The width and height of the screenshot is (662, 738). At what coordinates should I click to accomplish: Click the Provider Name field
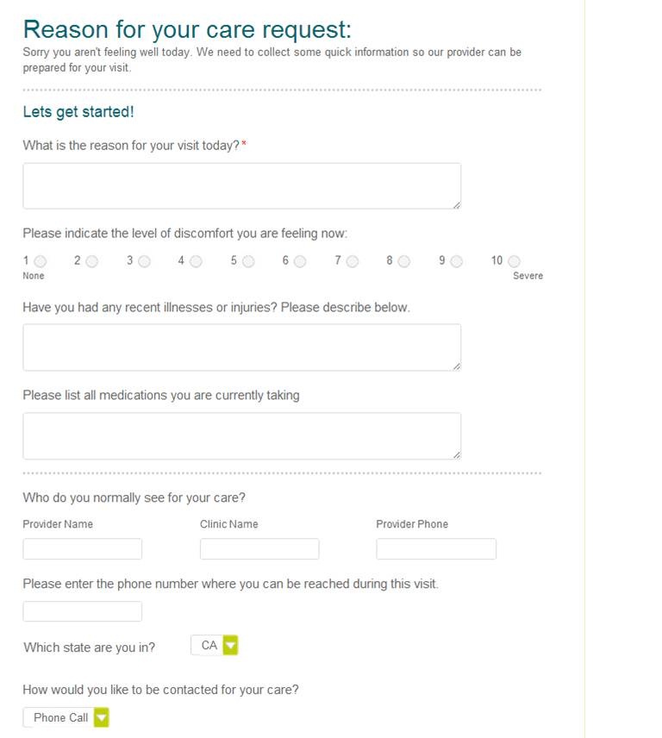point(82,549)
